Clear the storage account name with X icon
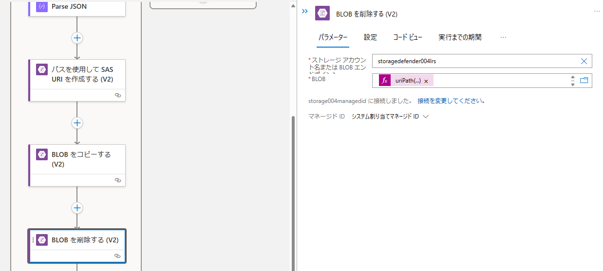The width and height of the screenshot is (603, 271). 584,61
